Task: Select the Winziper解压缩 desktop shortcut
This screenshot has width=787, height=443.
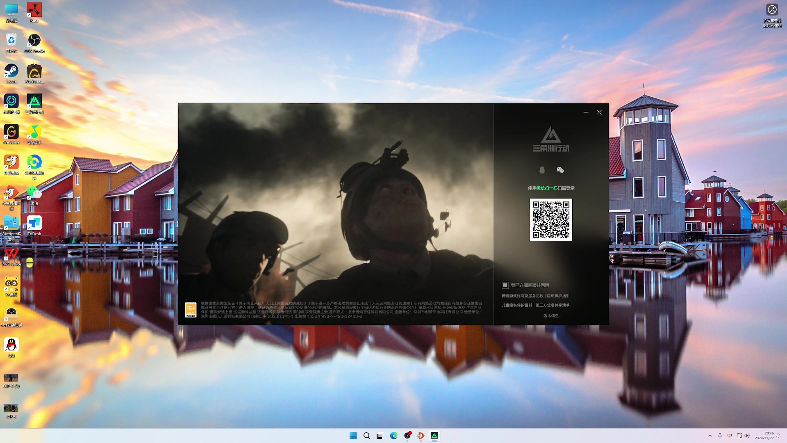Action: point(11,228)
